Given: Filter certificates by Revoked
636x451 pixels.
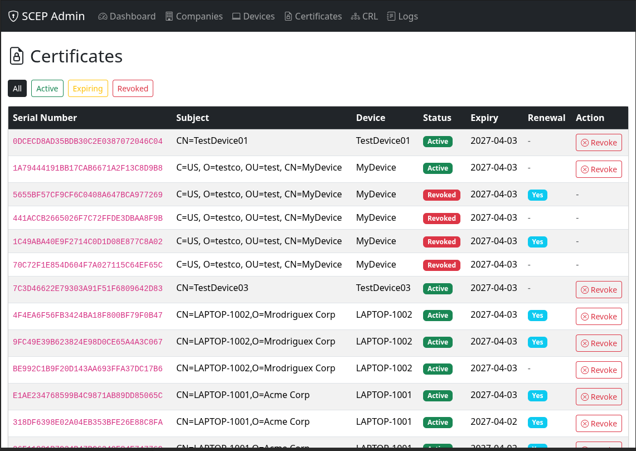Looking at the screenshot, I should point(133,89).
